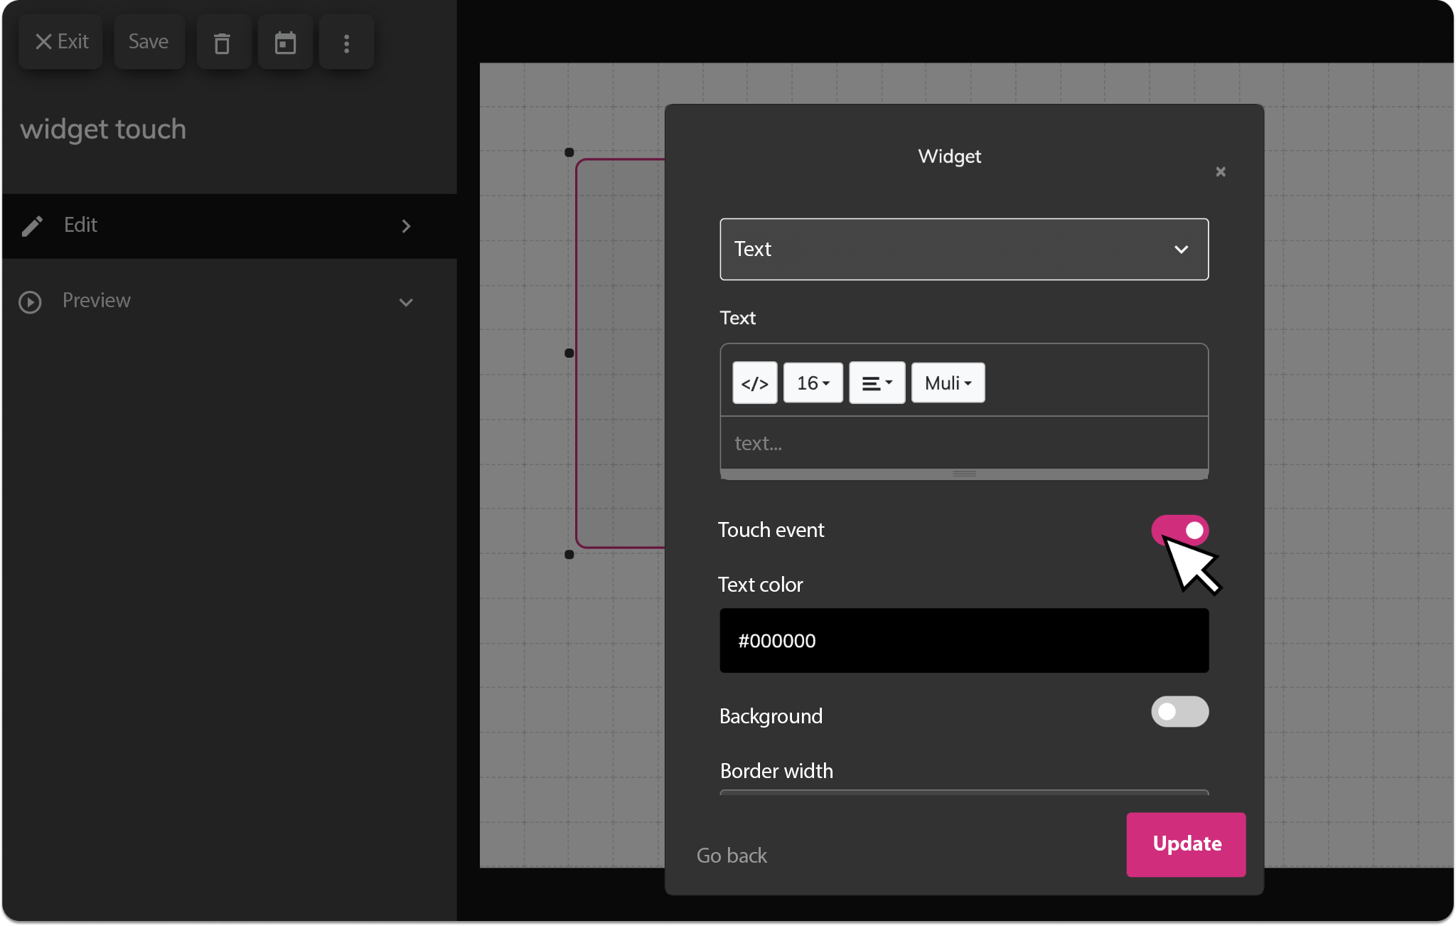Click the play circle icon beside Preview

[x=30, y=302]
